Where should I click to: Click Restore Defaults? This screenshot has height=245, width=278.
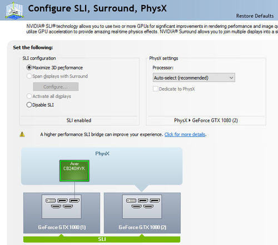(x=255, y=16)
